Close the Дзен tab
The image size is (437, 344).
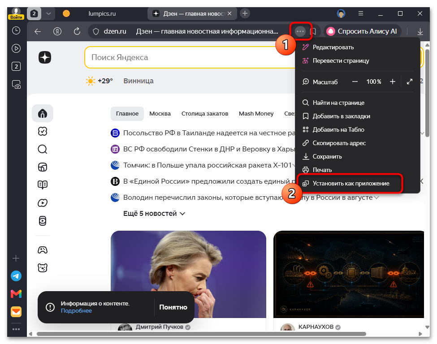coord(229,13)
